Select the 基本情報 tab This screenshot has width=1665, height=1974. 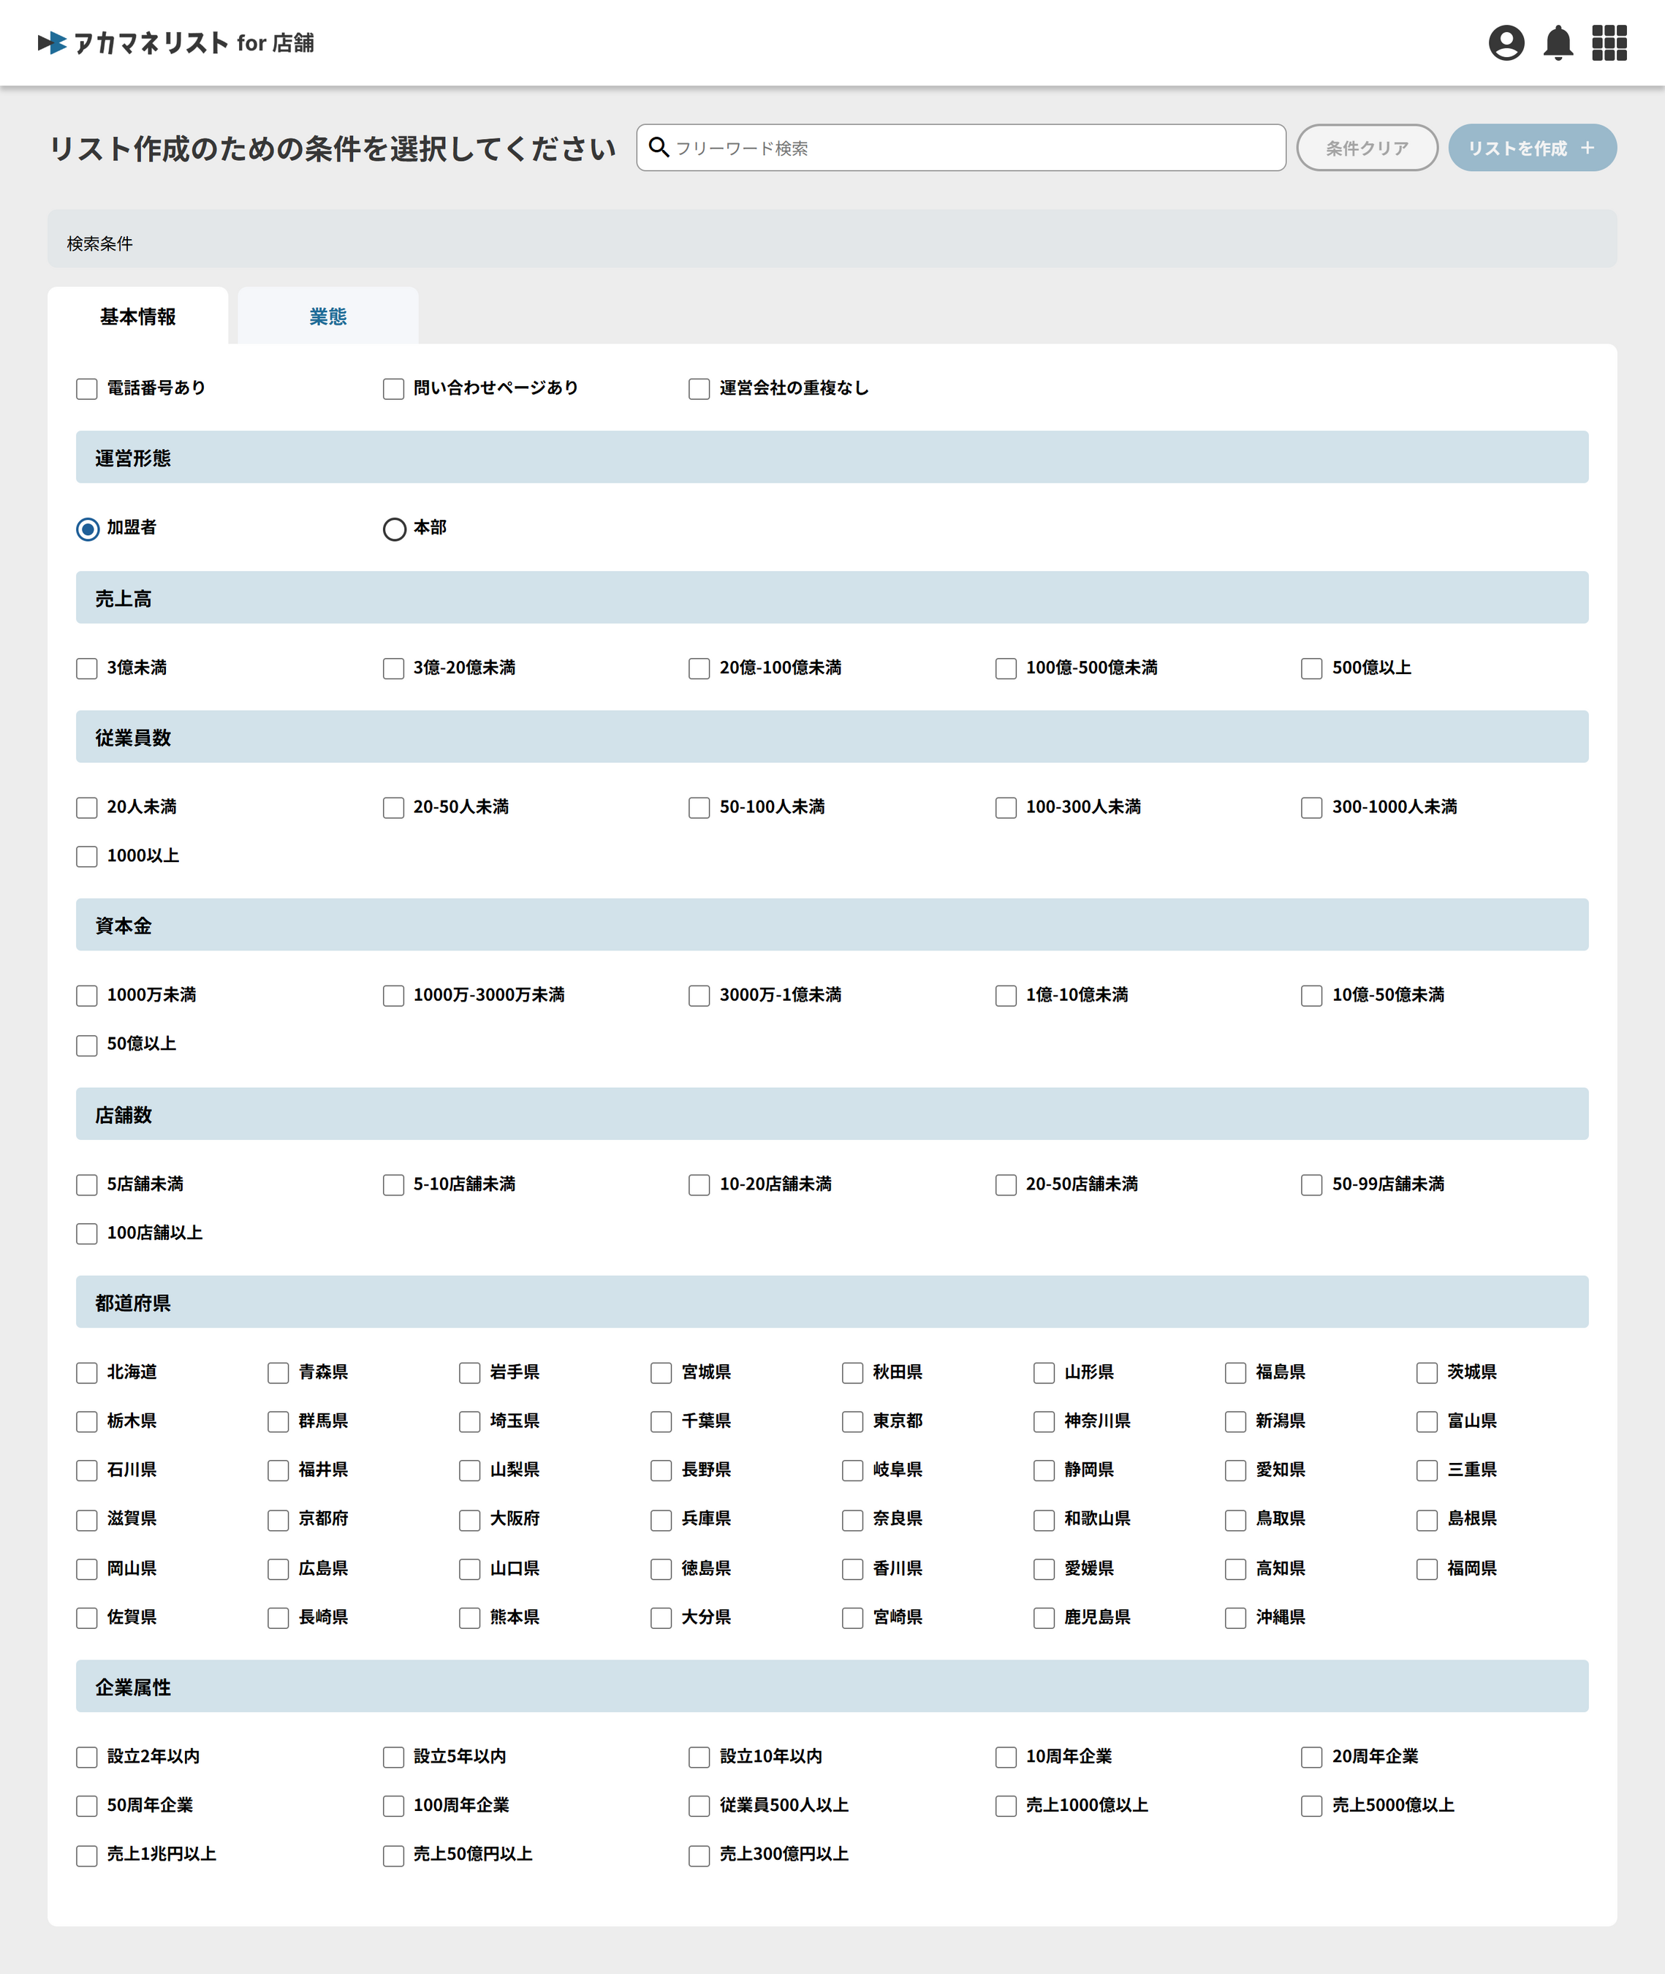click(x=138, y=317)
